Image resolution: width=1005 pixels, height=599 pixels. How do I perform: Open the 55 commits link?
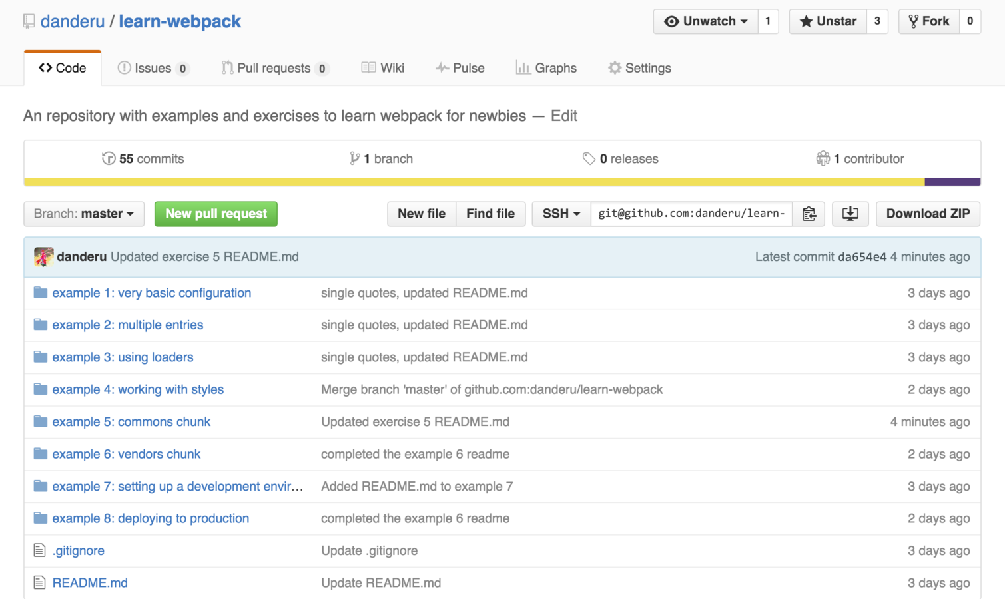click(x=143, y=158)
